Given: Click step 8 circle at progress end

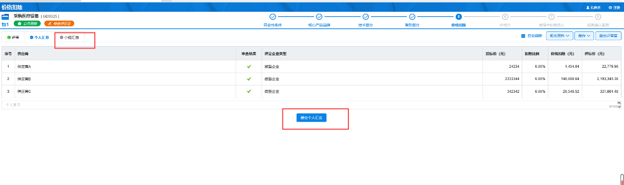Looking at the screenshot, I should pos(598,17).
